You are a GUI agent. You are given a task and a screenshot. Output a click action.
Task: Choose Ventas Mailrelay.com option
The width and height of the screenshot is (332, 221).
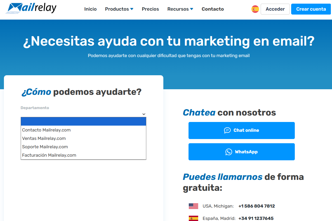pos(83,138)
